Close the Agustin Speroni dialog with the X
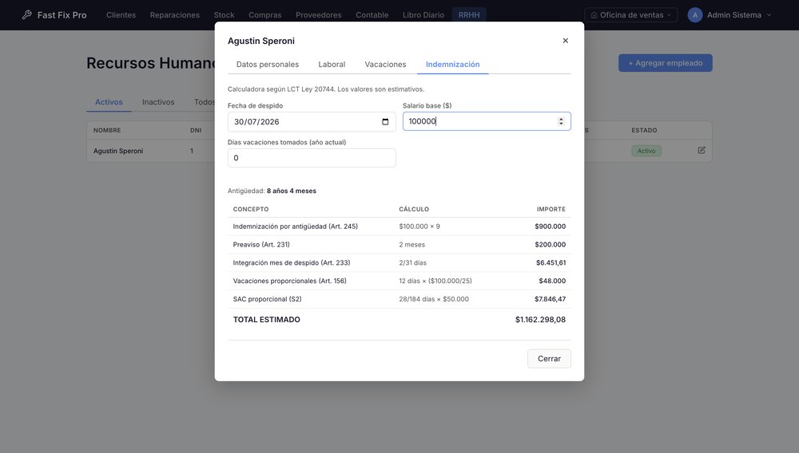Screen dimensions: 799x453 coord(565,41)
